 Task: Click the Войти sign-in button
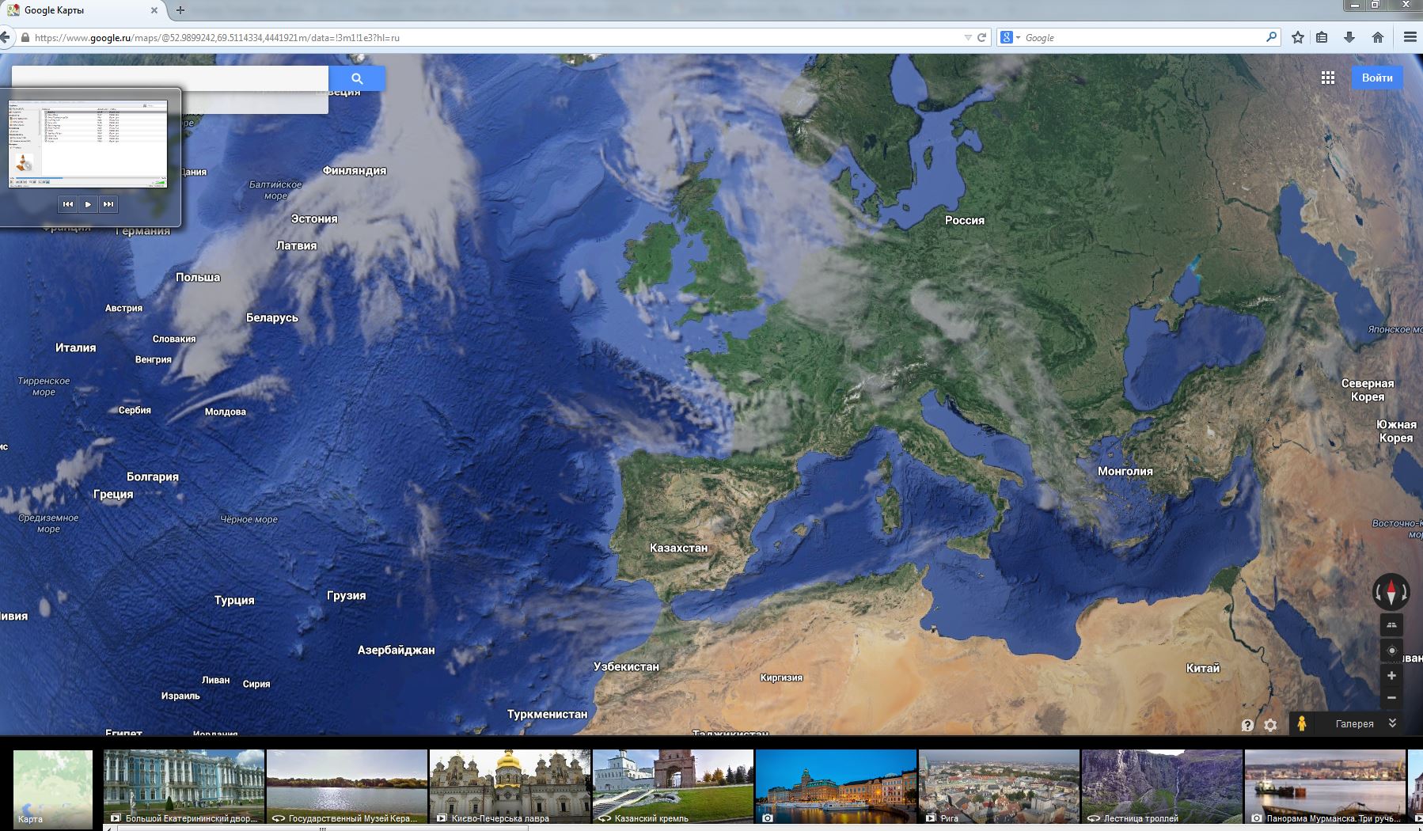(1377, 78)
